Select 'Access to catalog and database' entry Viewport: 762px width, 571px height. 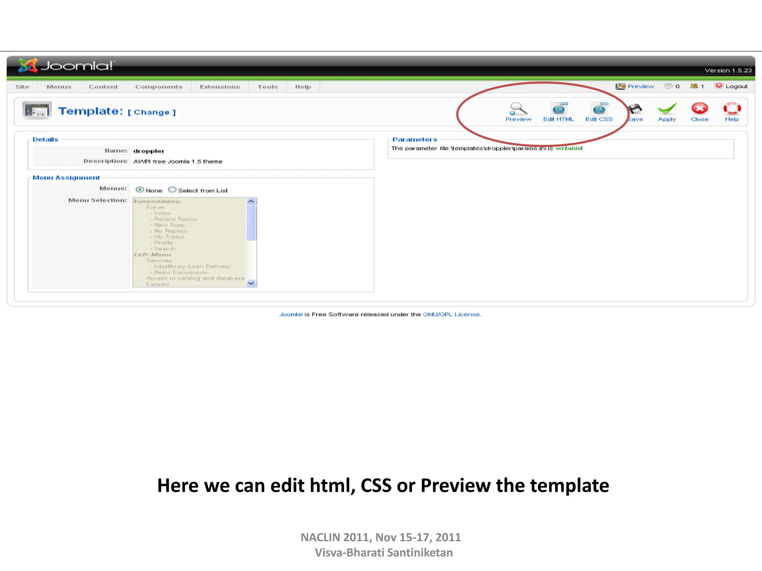[195, 278]
